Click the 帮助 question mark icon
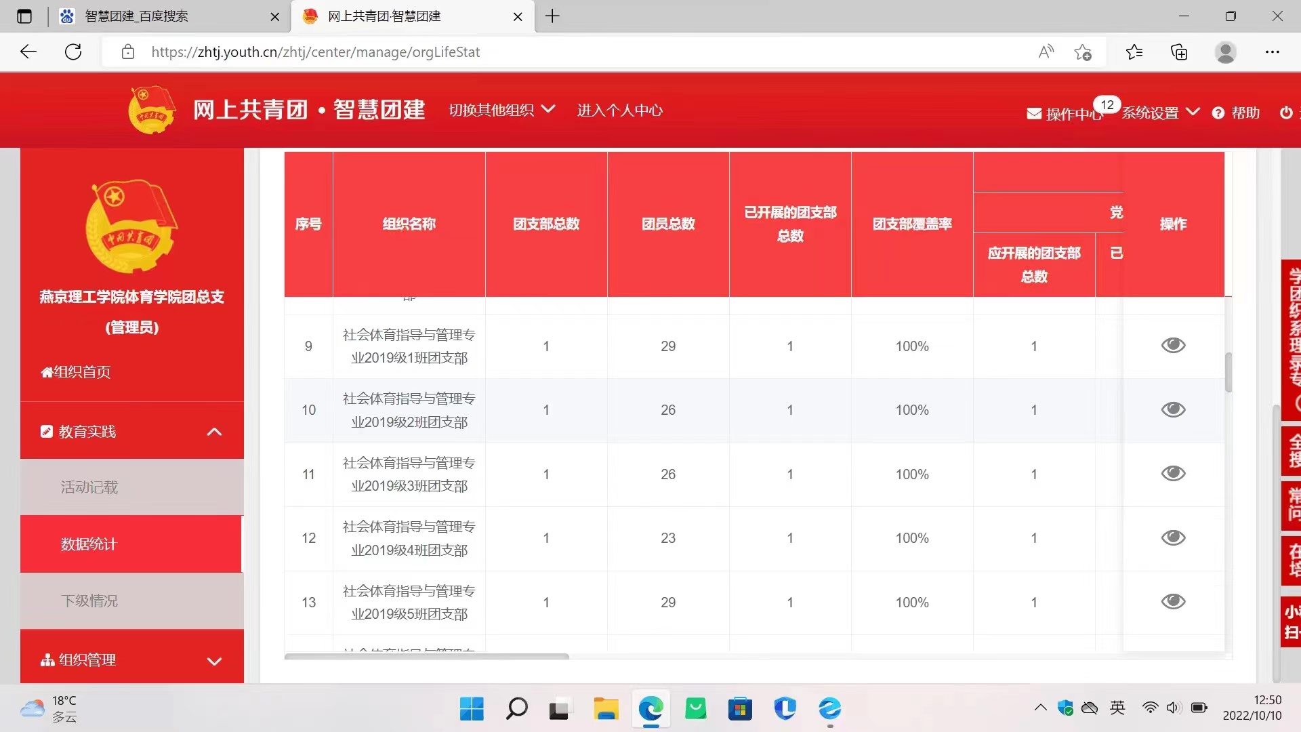This screenshot has height=732, width=1301. 1218,113
